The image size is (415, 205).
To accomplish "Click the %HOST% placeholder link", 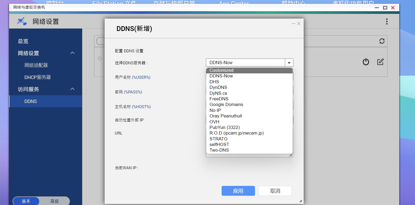I will pos(141,107).
